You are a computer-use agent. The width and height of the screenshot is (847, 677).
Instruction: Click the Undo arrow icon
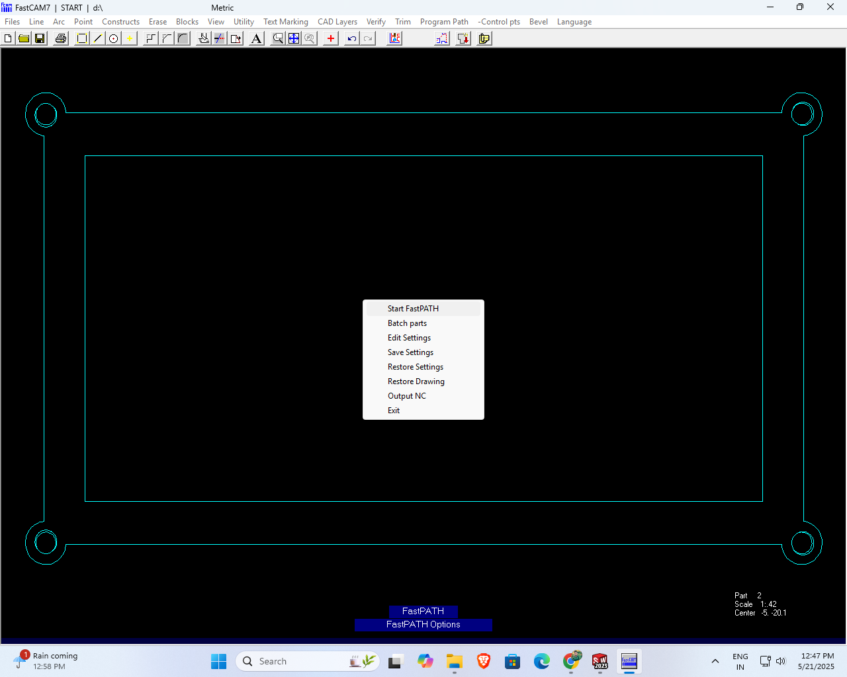coord(352,38)
